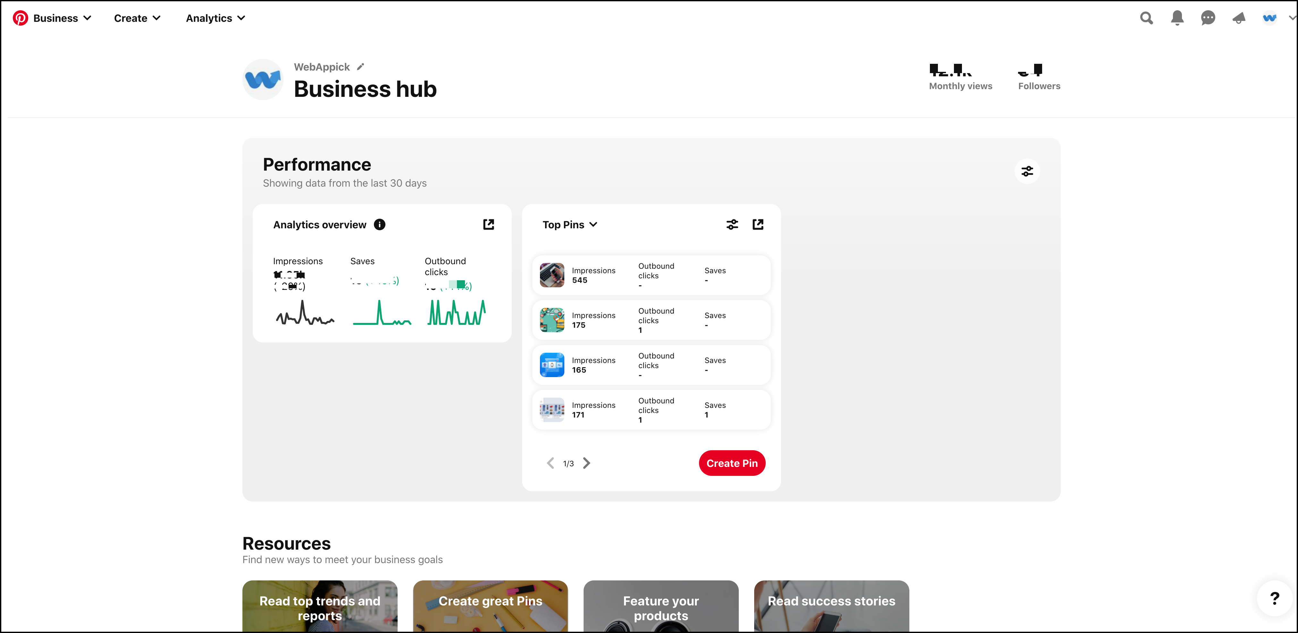Viewport: 1298px width, 633px height.
Task: Click the WebAppick profile name
Action: click(x=322, y=67)
